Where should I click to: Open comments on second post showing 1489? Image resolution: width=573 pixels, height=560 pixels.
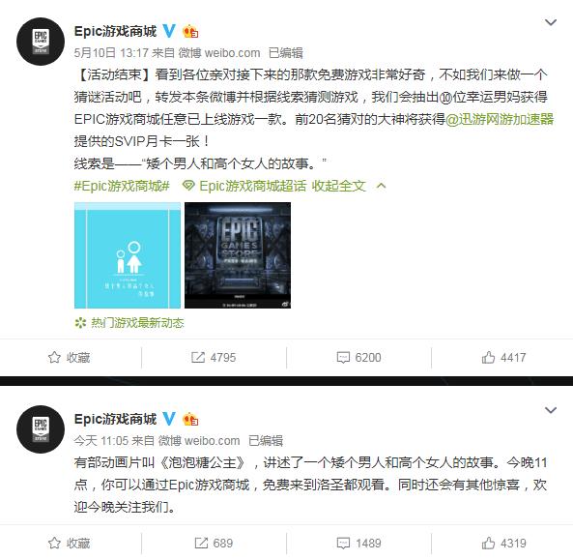coord(358,544)
